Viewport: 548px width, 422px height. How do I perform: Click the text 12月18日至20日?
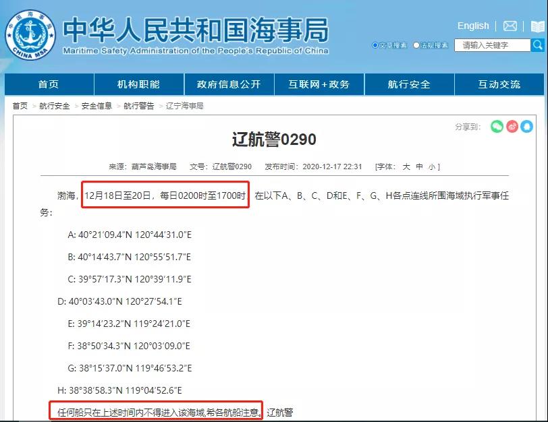117,195
